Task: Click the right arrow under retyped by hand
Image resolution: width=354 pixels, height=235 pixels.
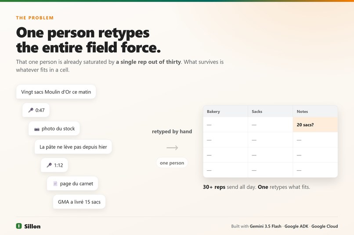Action: pyautogui.click(x=172, y=148)
